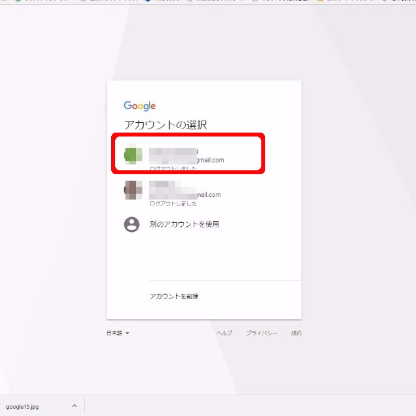
Task: Open the downloaded google15.jpg file
Action: click(x=23, y=406)
